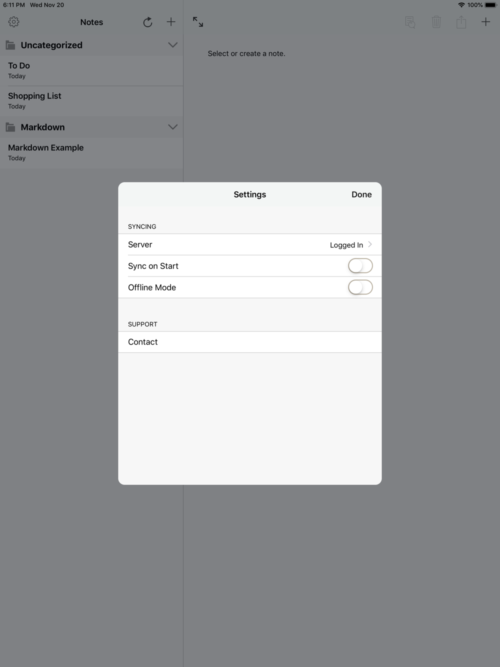Tap the 6:11 PM clock
The image size is (500, 667).
click(x=14, y=5)
